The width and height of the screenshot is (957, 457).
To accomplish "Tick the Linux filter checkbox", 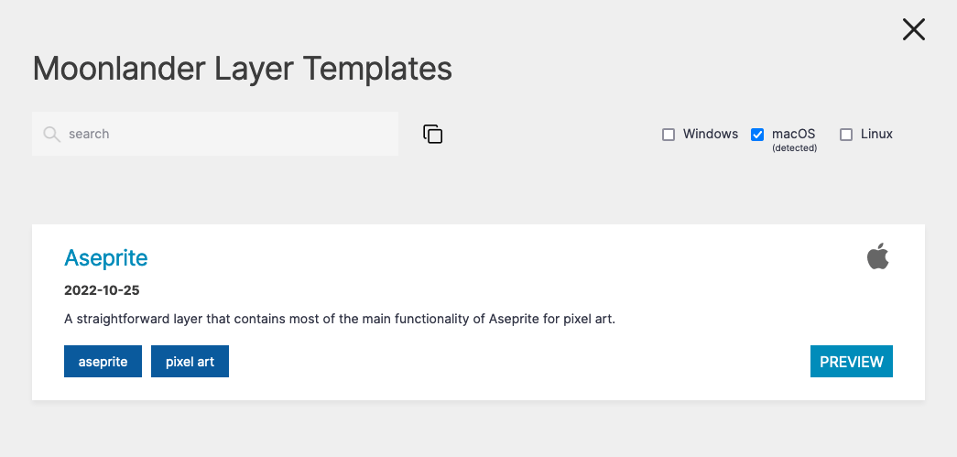I will point(846,135).
